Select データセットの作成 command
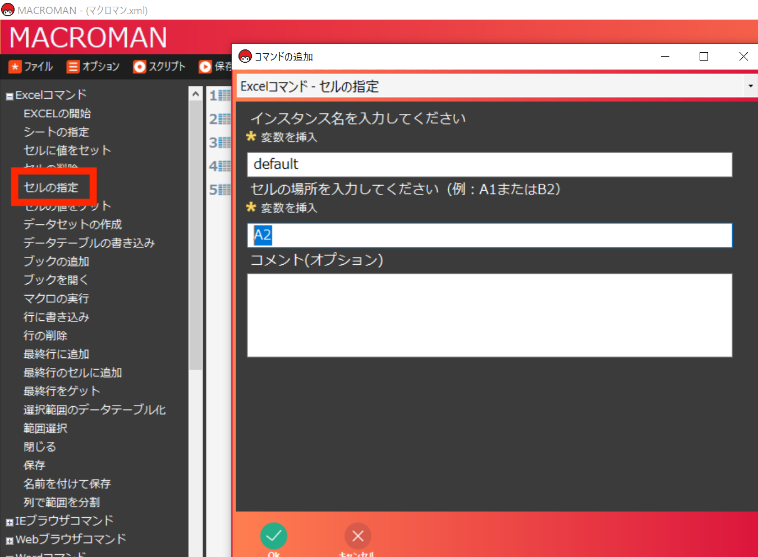Screen dimensions: 758x557 (x=73, y=224)
